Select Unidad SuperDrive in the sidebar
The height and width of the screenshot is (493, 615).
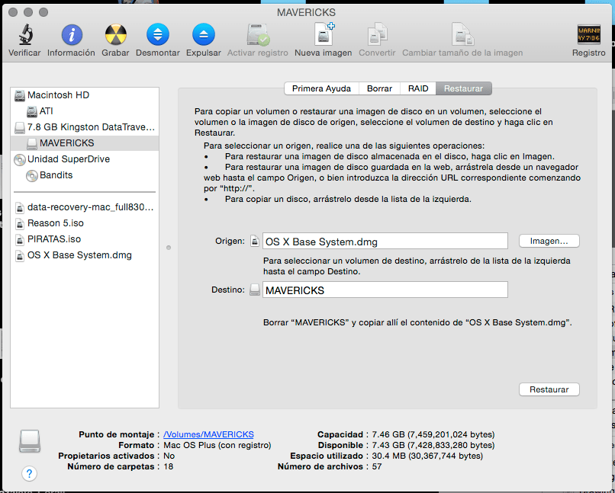[x=68, y=159]
